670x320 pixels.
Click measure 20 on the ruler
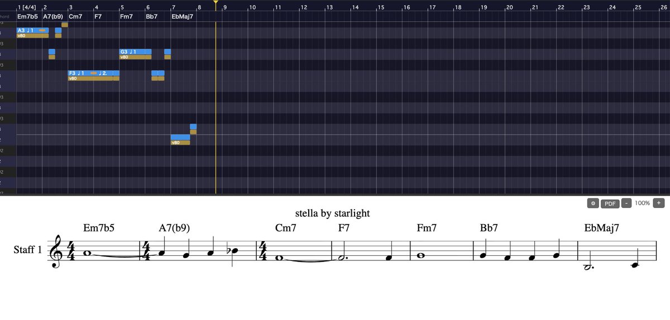point(509,7)
